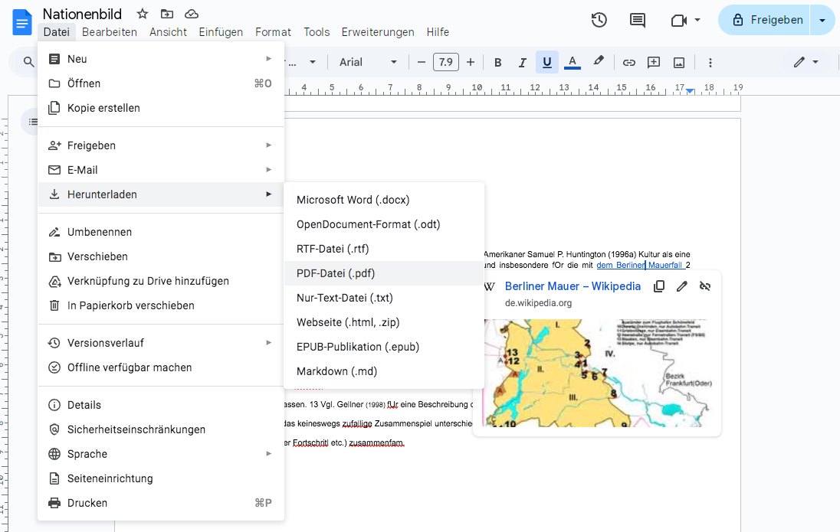Expand the Versionsverlauf submenu
Screen dimensions: 840x532
pyautogui.click(x=161, y=343)
